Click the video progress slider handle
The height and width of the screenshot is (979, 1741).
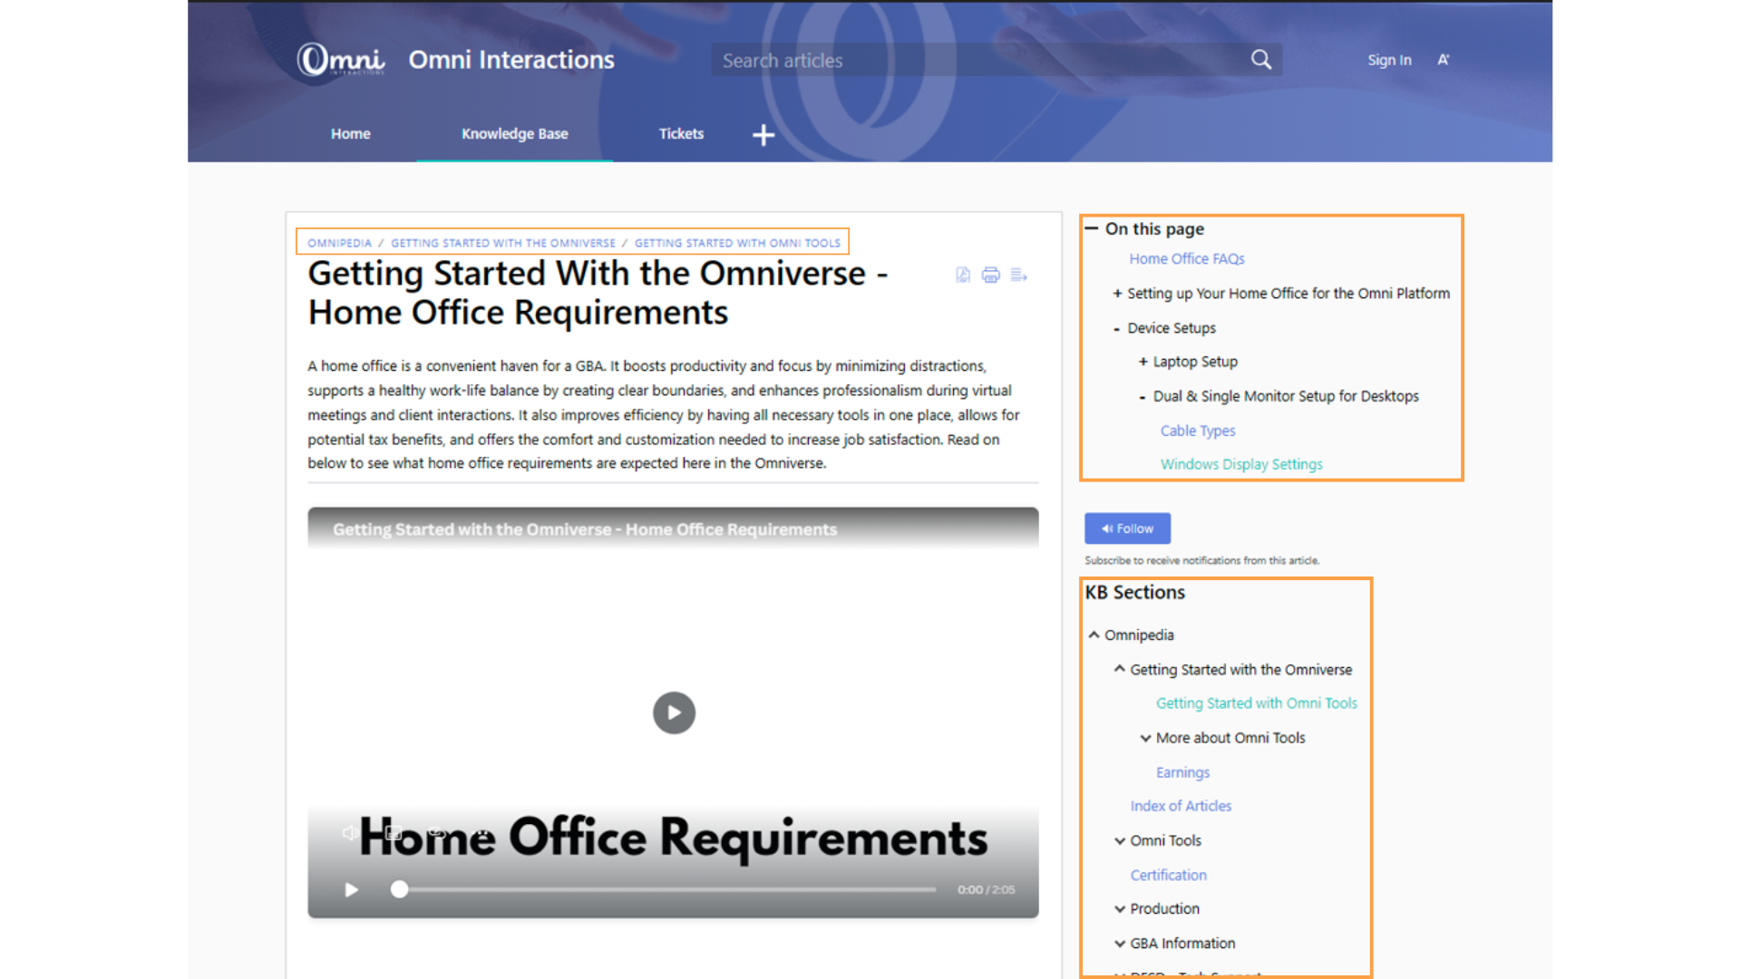399,889
